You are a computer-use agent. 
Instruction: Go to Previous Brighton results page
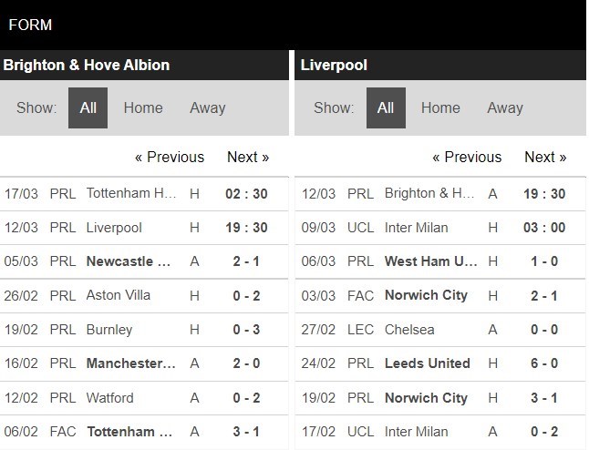(x=170, y=157)
